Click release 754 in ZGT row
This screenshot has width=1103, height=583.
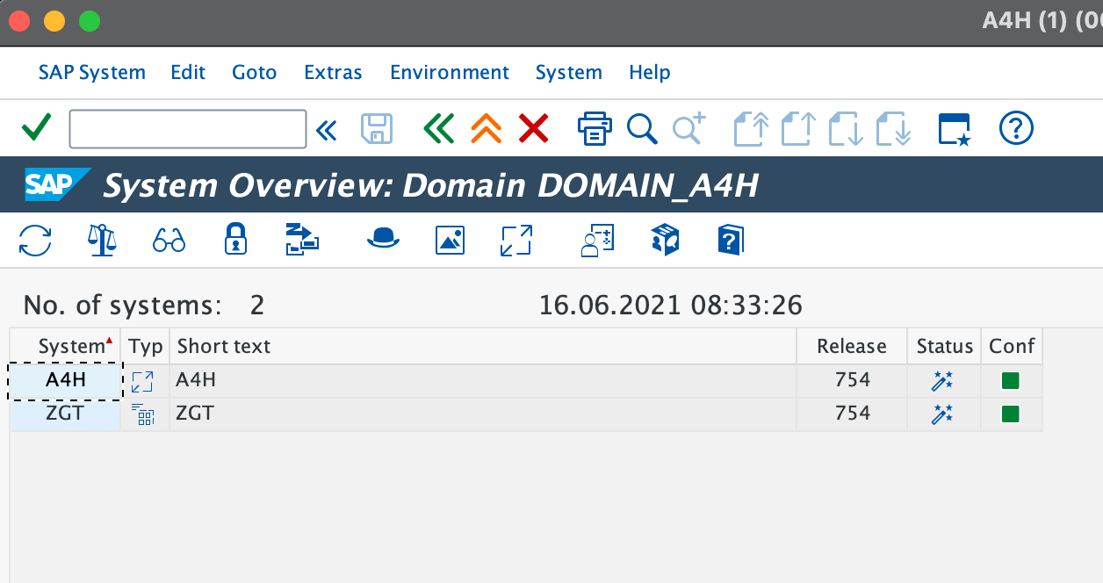click(852, 414)
